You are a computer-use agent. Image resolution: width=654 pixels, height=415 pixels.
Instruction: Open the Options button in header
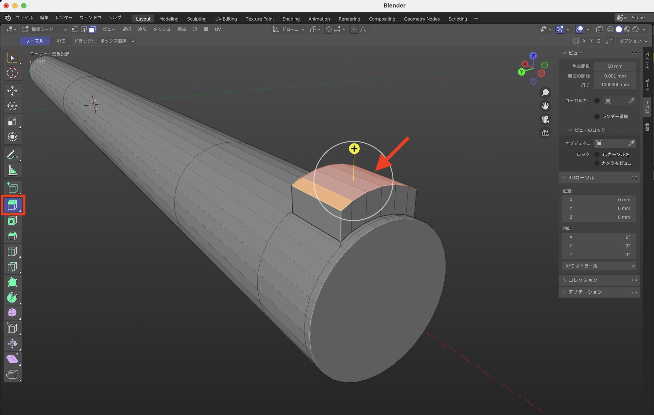click(x=633, y=41)
